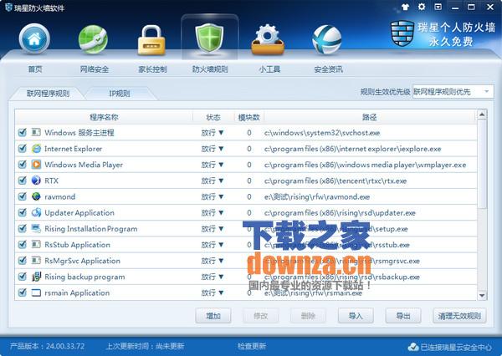Image resolution: width=502 pixels, height=356 pixels.
Task: Click the 清理无效规则 button
Action: tap(459, 316)
